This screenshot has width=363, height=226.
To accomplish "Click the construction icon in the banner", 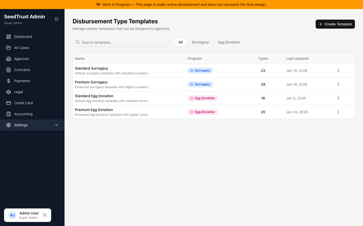I will (98, 5).
